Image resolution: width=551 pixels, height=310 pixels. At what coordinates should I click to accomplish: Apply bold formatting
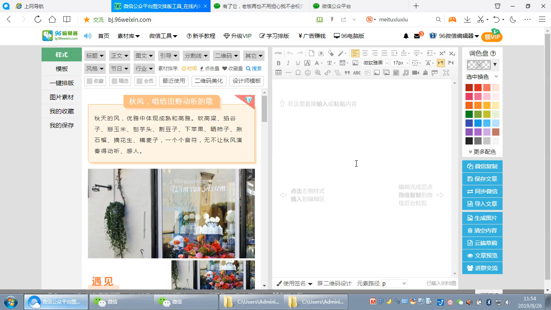tap(278, 63)
